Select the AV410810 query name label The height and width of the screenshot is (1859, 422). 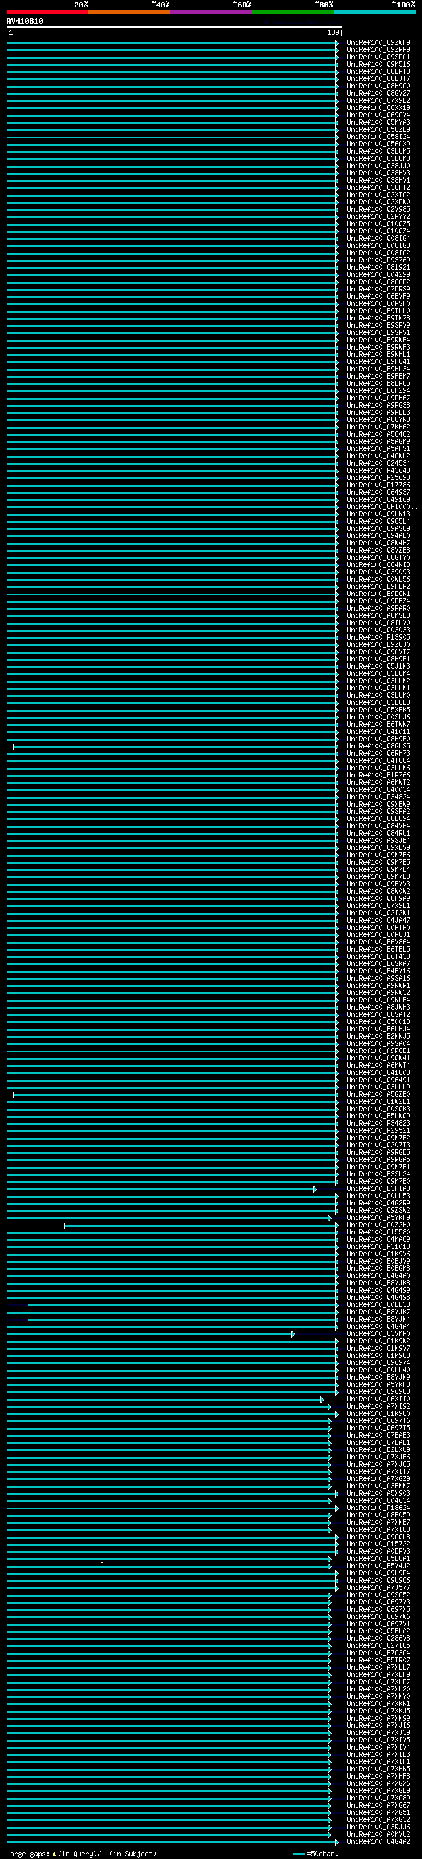pyautogui.click(x=24, y=22)
